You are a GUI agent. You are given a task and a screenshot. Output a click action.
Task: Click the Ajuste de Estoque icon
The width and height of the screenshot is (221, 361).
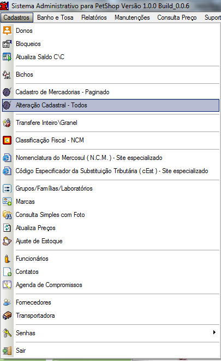coord(7,241)
